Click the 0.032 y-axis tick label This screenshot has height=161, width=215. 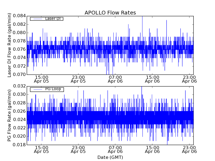click(x=19, y=86)
